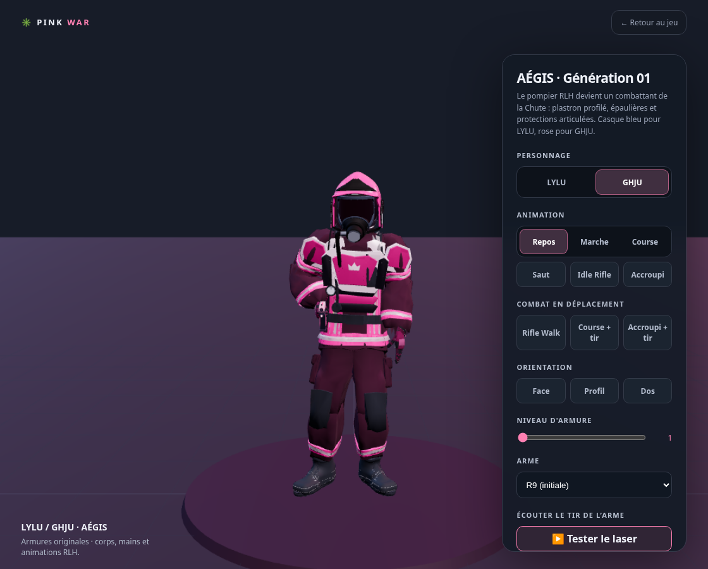Switch animation to Marche
This screenshot has height=569, width=708.
tap(594, 242)
